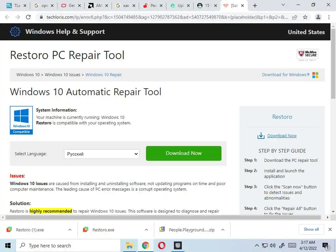Click the Windows four-color logo icon
The image size is (336, 252).
click(x=315, y=75)
